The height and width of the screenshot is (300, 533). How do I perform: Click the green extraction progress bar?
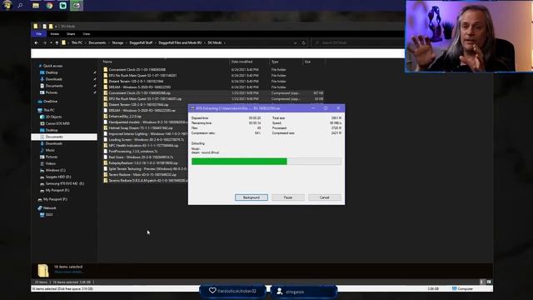[239, 161]
